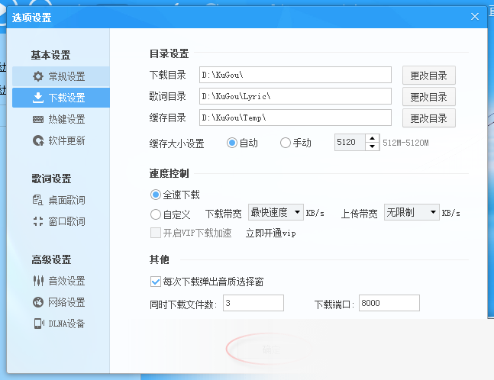Image resolution: width=494 pixels, height=380 pixels.
Task: Click the 缓存目录 path field
Action: click(295, 118)
